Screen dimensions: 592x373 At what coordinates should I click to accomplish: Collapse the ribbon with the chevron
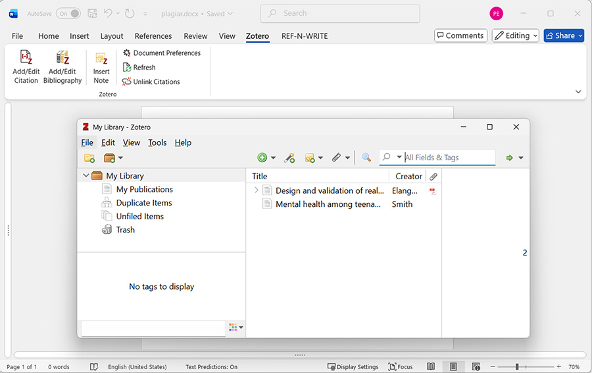point(578,91)
